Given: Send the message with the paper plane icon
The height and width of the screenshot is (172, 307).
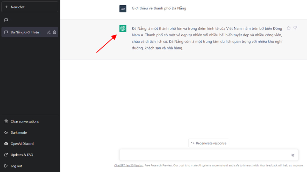Looking at the screenshot, I should 292,155.
